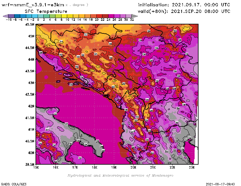
Task: Click the 16E longitude label
Action: coord(56,167)
